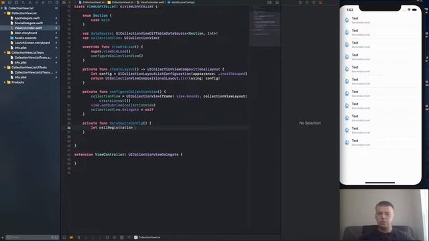Pause program execution in debug bar

click(79, 238)
